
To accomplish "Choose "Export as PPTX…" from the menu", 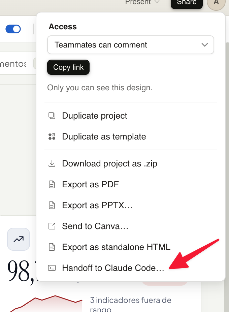I will click(x=97, y=205).
